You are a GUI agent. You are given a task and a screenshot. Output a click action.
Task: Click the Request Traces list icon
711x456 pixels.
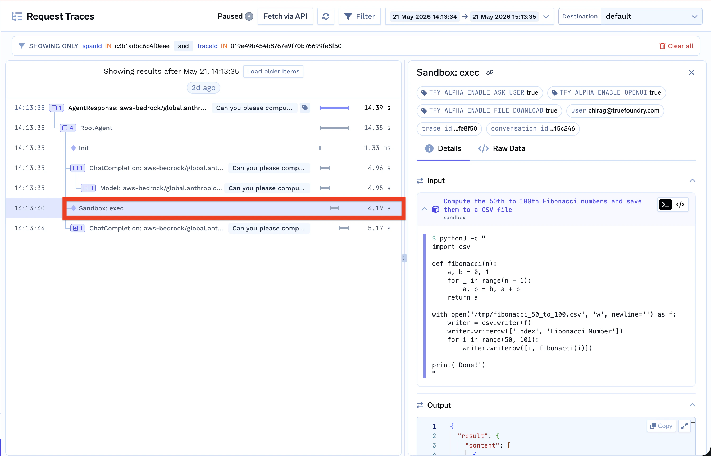(x=17, y=16)
